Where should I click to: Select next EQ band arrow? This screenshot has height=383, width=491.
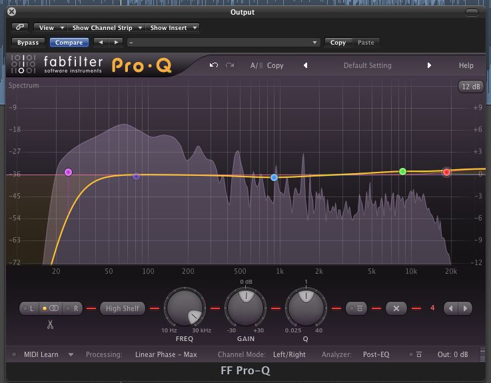coord(465,308)
